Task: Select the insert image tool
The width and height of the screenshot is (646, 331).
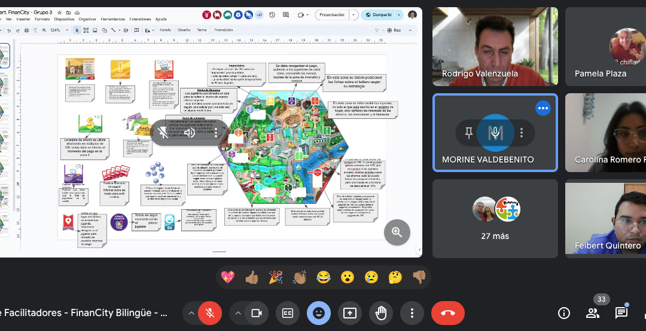Action: 95,30
